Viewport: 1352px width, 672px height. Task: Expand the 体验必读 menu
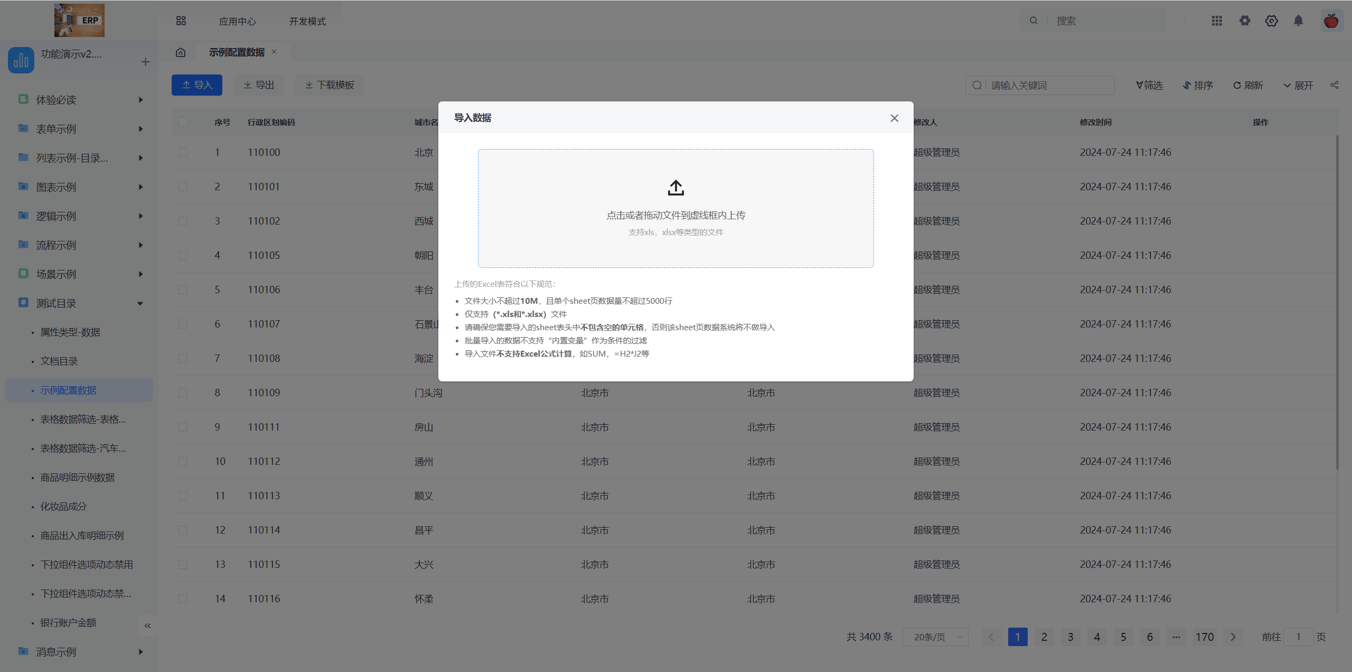point(79,100)
